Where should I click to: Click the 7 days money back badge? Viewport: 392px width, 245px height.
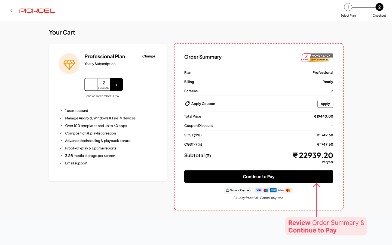[x=317, y=57]
